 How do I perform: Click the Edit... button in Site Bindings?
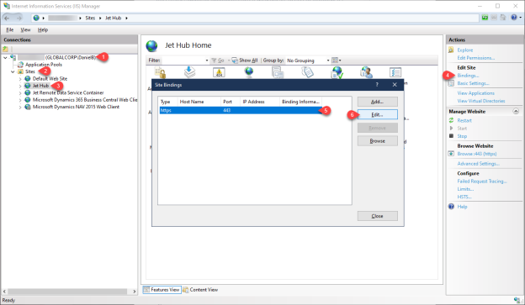coord(377,115)
